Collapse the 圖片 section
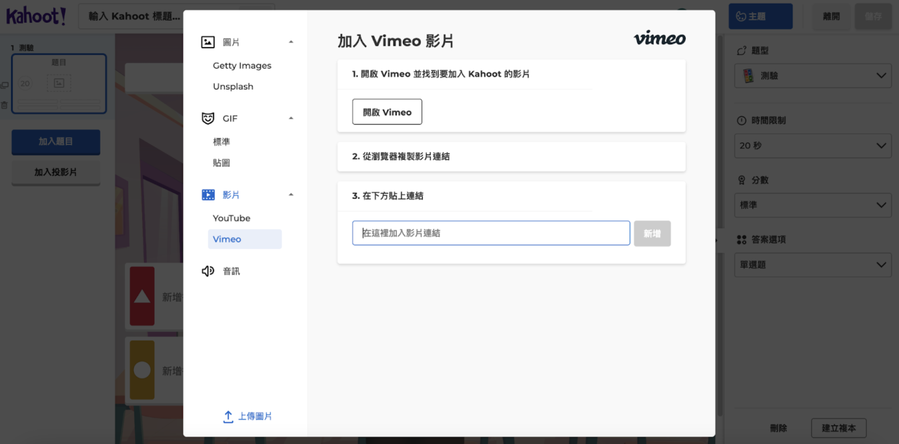The image size is (899, 444). point(291,42)
